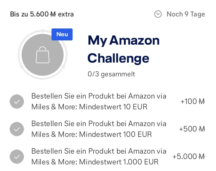216x171 pixels.
Task: Select the +100 M reward amount
Action: coord(193,102)
